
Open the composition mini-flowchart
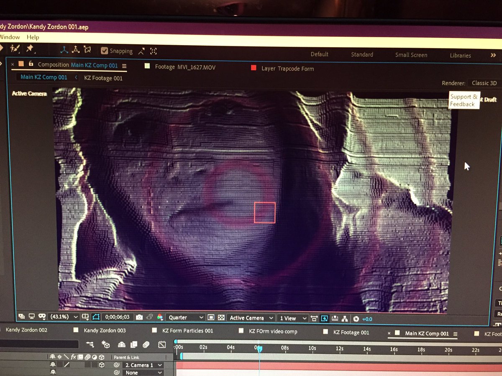[x=91, y=345]
